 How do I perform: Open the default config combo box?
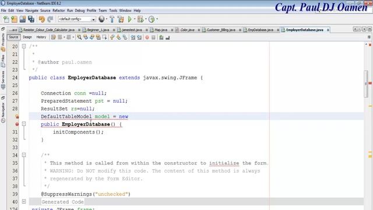pyautogui.click(x=77, y=19)
